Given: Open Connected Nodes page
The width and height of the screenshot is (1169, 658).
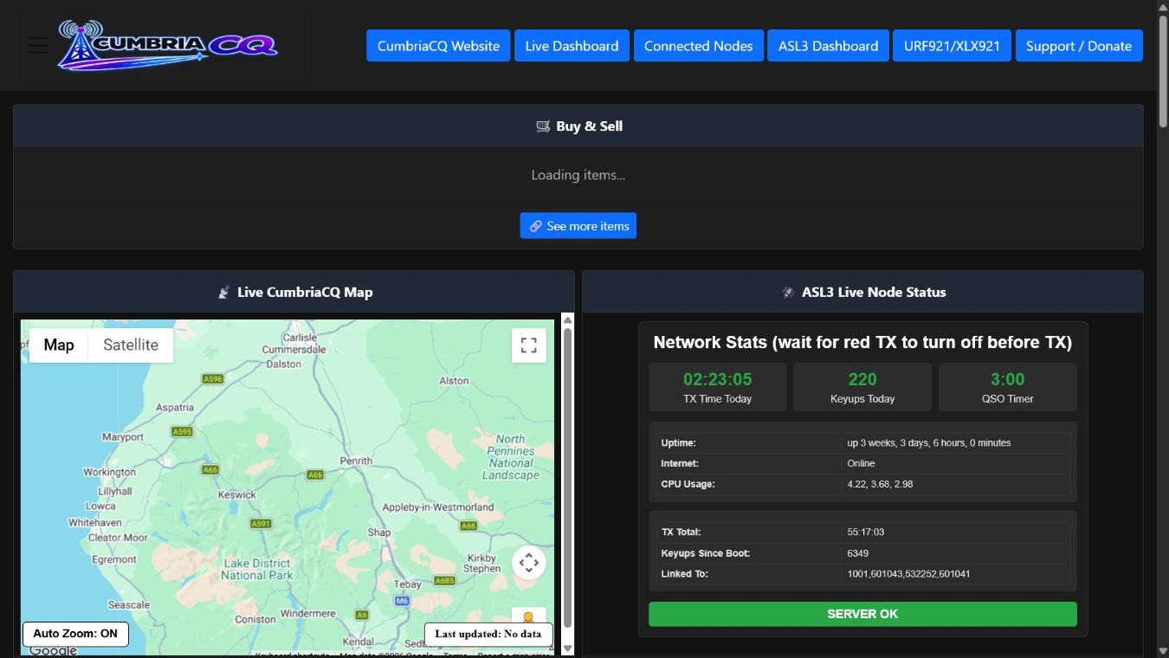Looking at the screenshot, I should (698, 46).
